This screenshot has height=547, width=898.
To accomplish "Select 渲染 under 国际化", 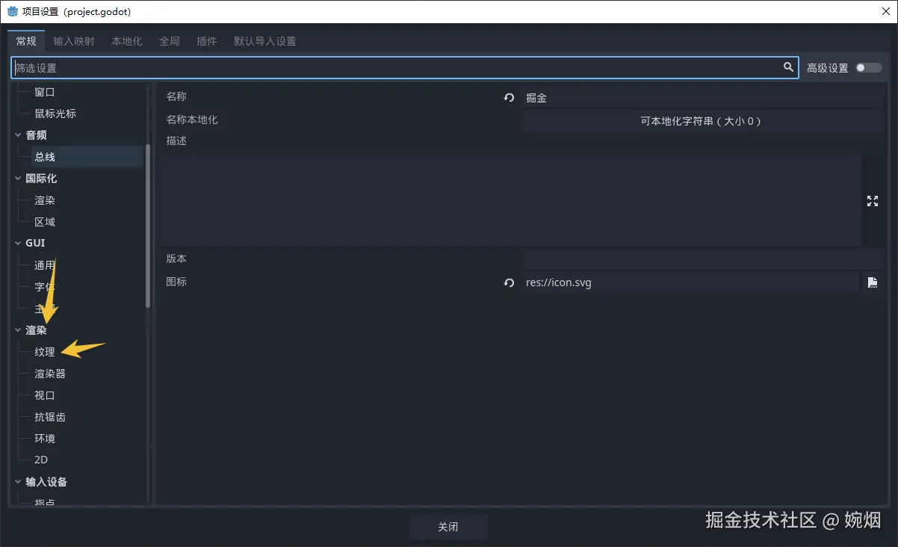I will 45,200.
